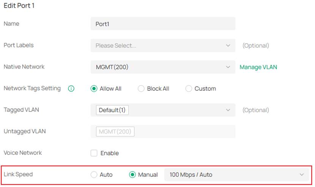This screenshot has width=315, height=187.
Task: Enable the Voice Network checkbox
Action: point(94,153)
